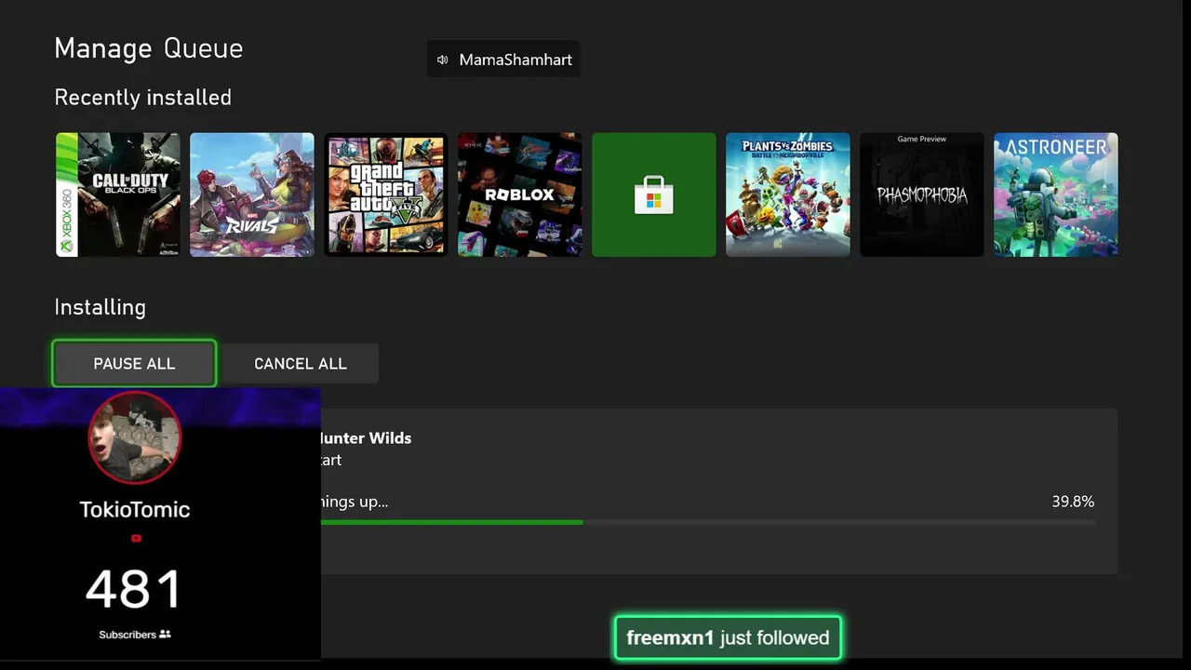Click the Installing section heading
Viewport: 1191px width, 670px height.
click(x=100, y=307)
